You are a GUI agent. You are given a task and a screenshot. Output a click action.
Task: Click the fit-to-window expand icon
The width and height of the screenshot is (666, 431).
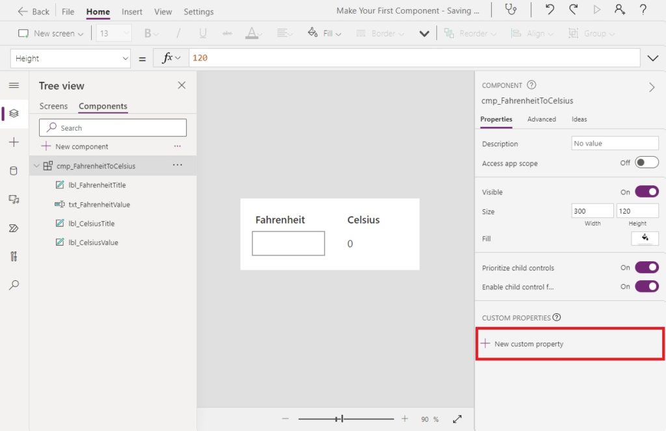pos(457,419)
